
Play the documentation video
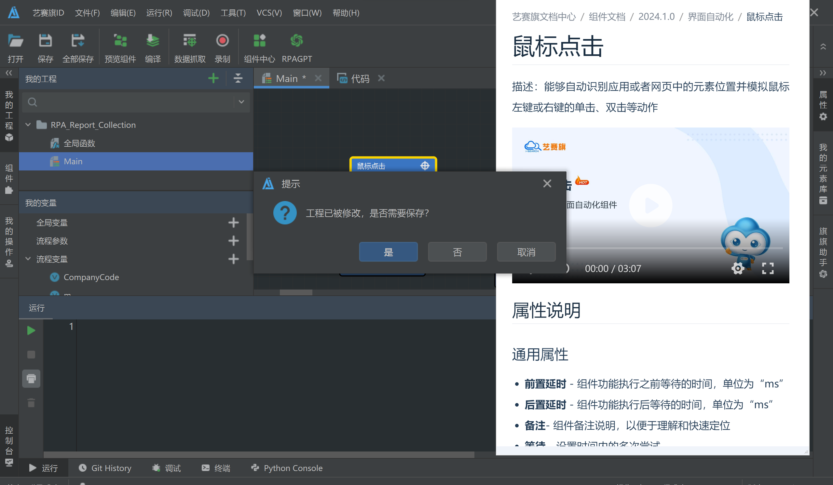(x=650, y=205)
